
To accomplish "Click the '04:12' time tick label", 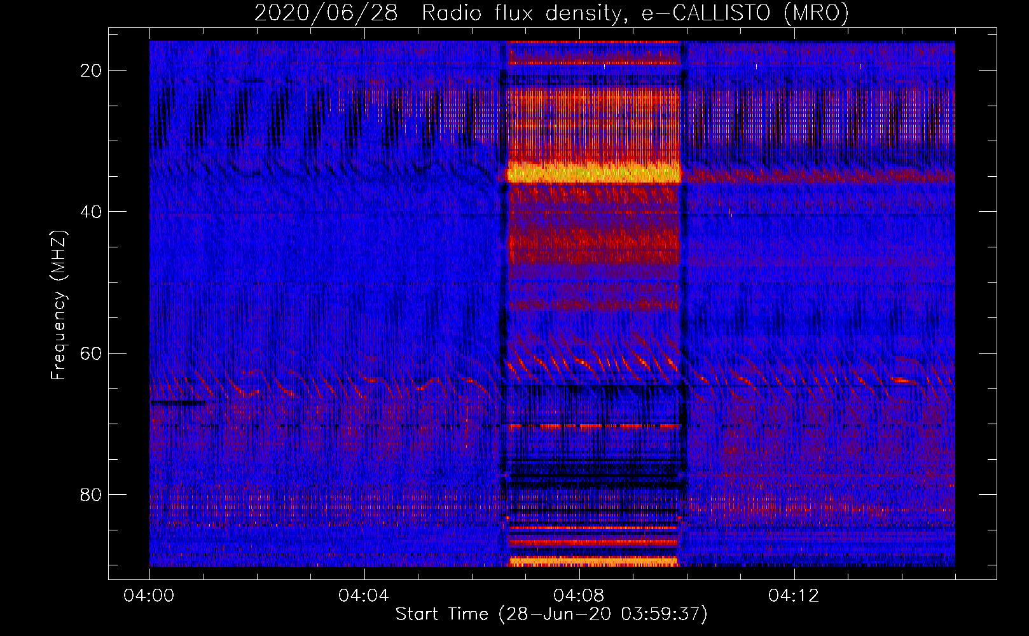I will (794, 596).
